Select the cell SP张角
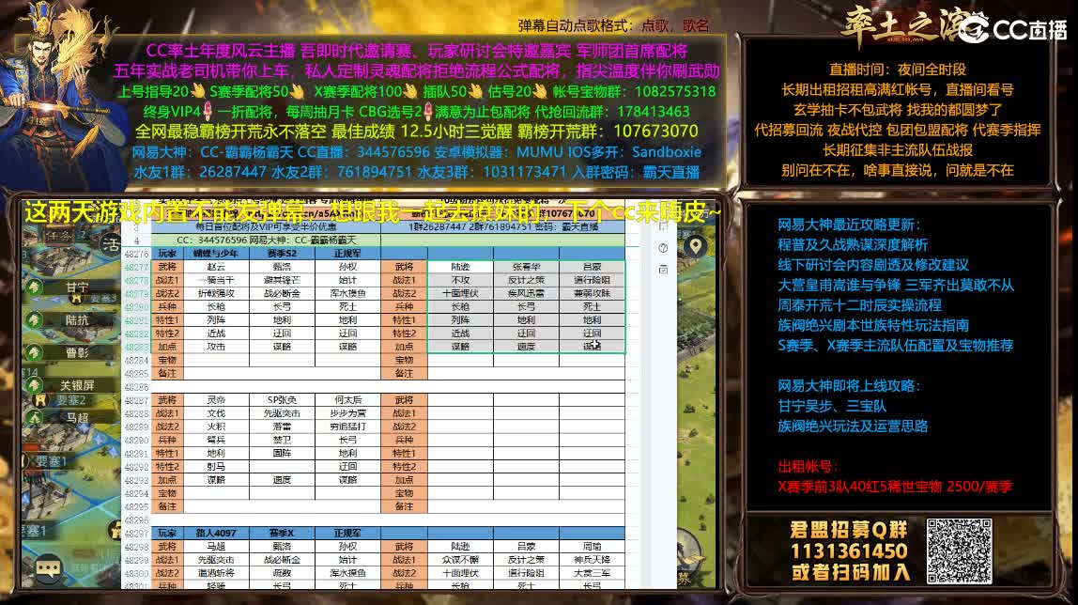The height and width of the screenshot is (605, 1078). pos(282,400)
